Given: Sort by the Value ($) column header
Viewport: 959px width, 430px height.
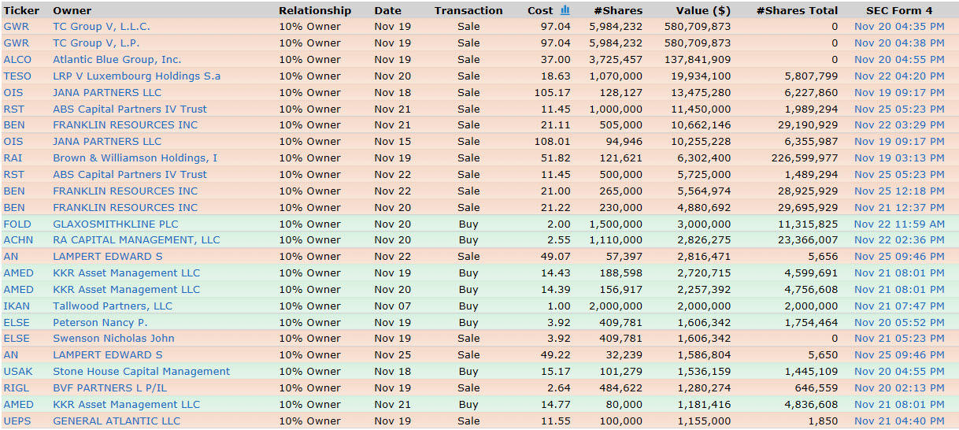Looking at the screenshot, I should (702, 11).
